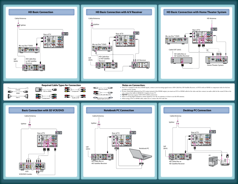The height and width of the screenshot is (184, 238).
Task: Click the Component cable illustration
Action: click(x=46, y=96)
